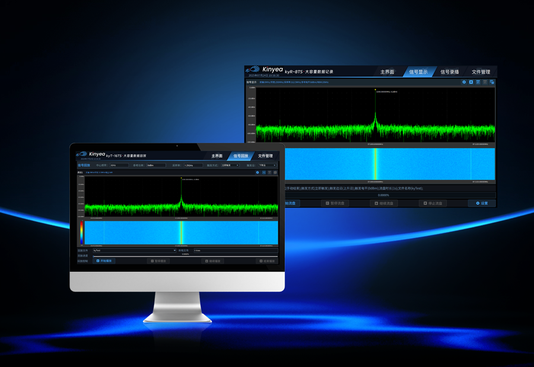This screenshot has height=367, width=534.
Task: Select the 信号回放 tab in kyT-16TS window
Action: (x=241, y=156)
